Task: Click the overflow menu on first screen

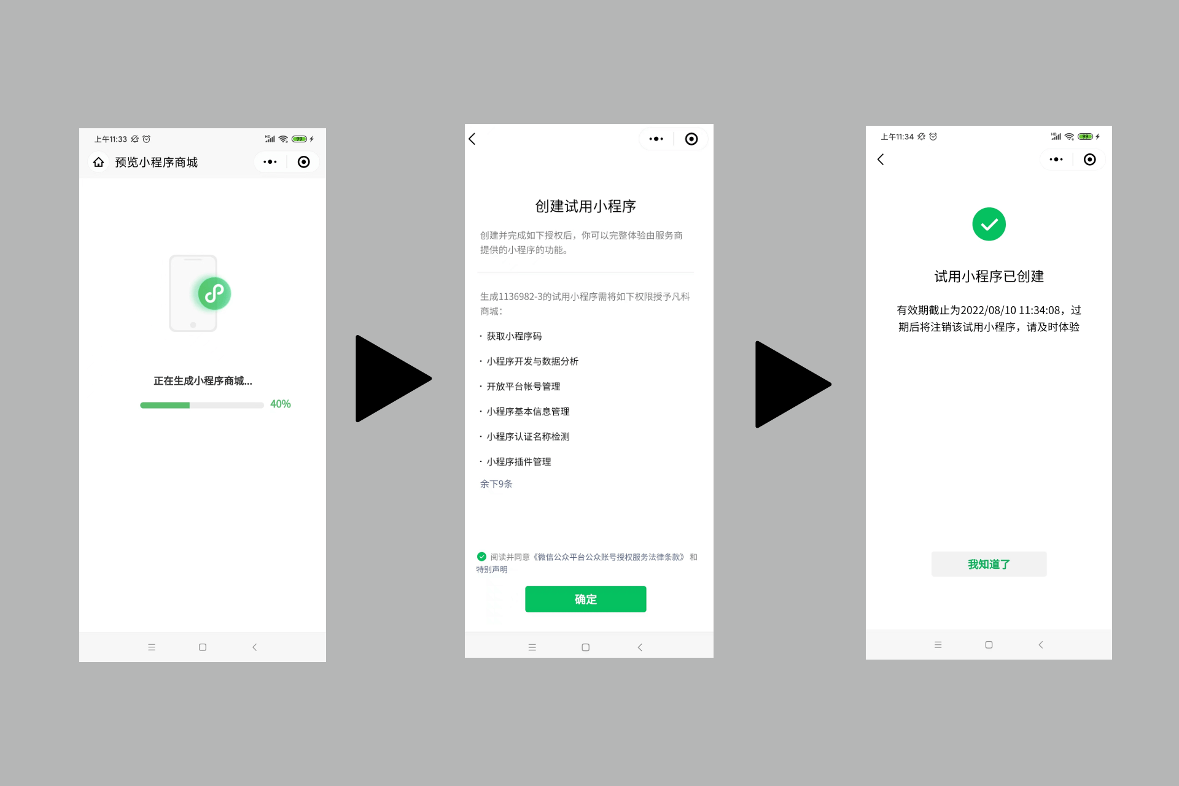Action: 270,161
